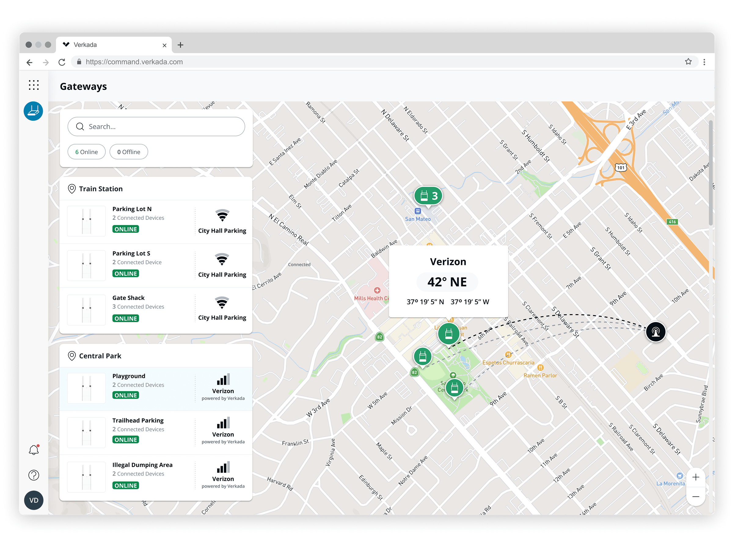Screen dimensions: 734x551
Task: Open a new browser tab
Action: pyautogui.click(x=181, y=45)
